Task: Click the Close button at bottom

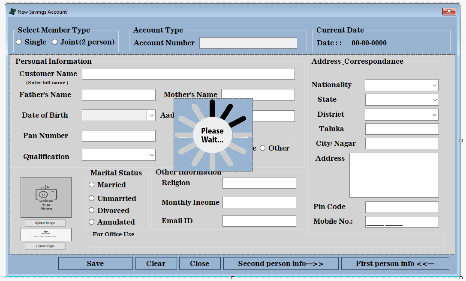Action: (x=200, y=263)
